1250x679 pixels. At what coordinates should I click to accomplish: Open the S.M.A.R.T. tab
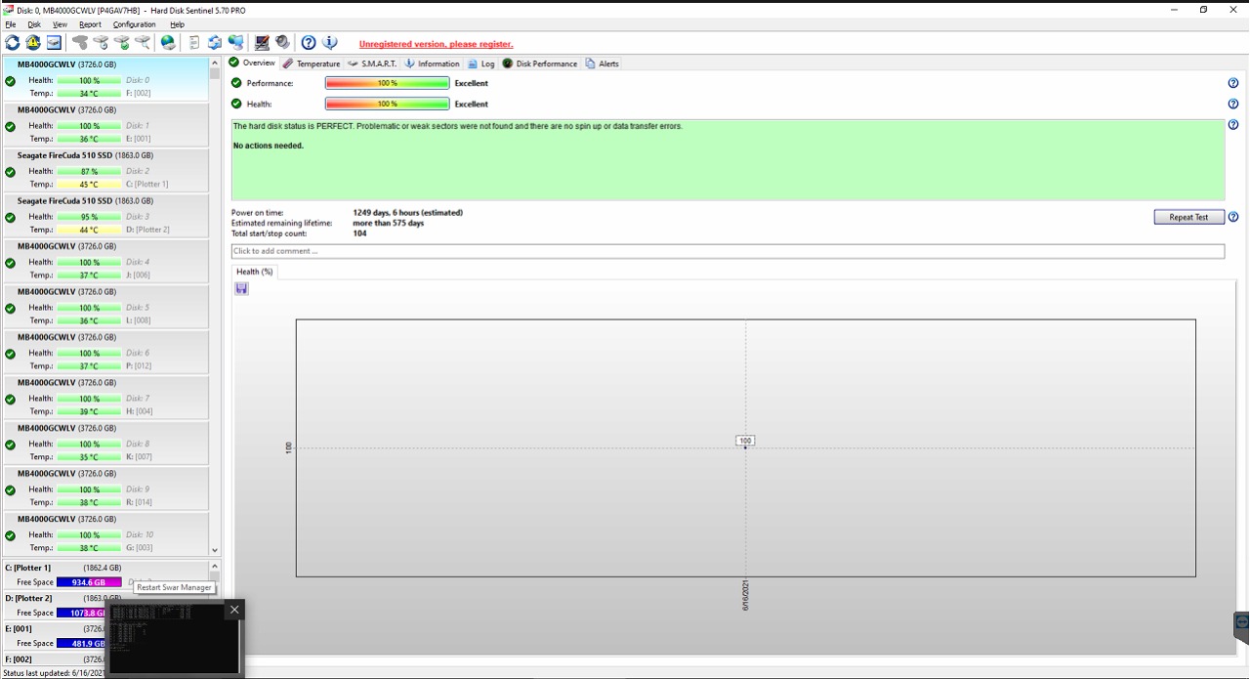(372, 64)
